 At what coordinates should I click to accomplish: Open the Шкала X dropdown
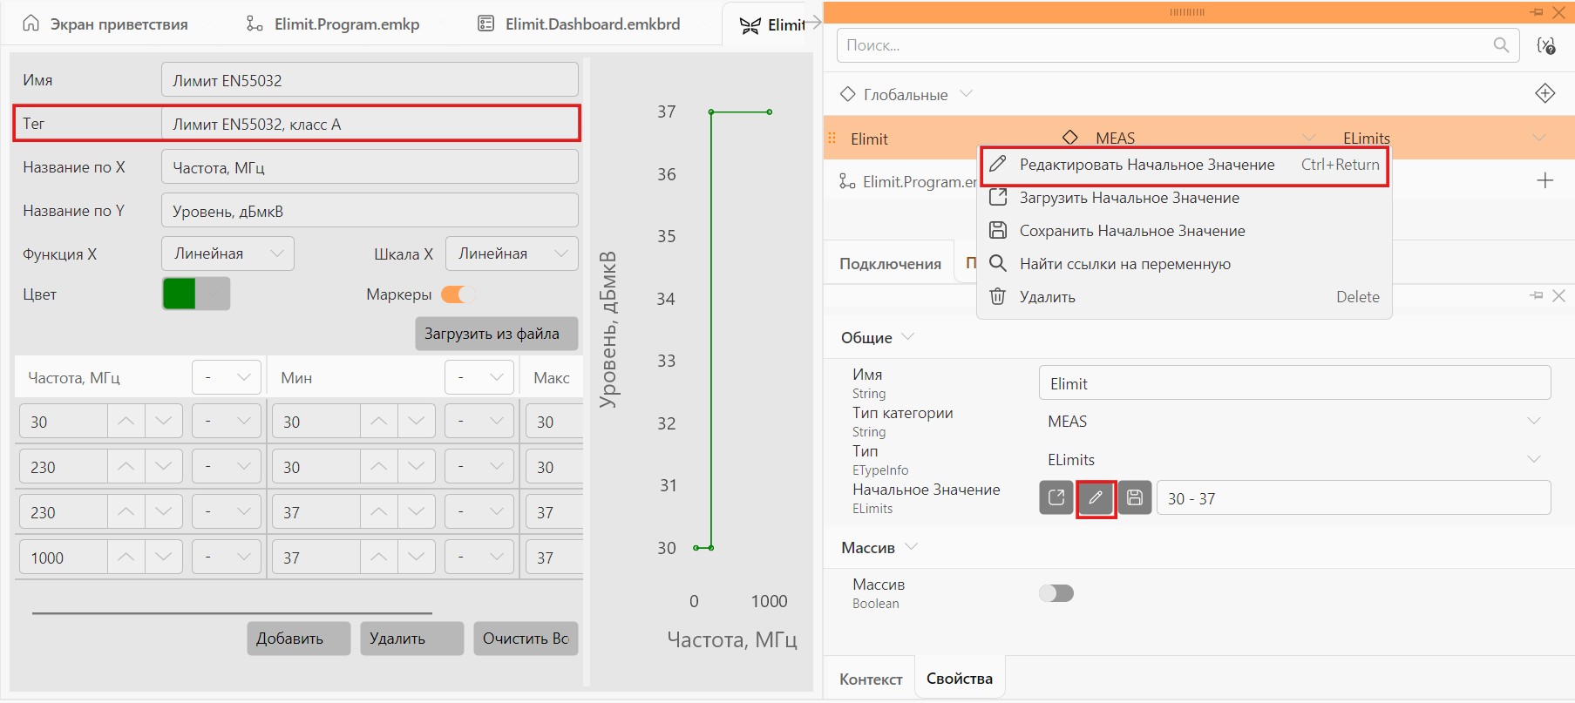point(512,253)
